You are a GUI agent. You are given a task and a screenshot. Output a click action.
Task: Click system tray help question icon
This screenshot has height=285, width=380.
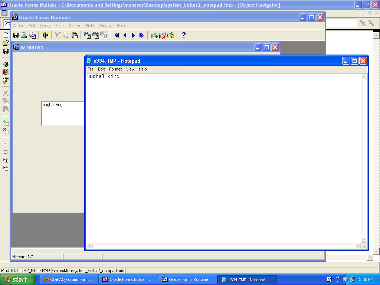coord(330,280)
